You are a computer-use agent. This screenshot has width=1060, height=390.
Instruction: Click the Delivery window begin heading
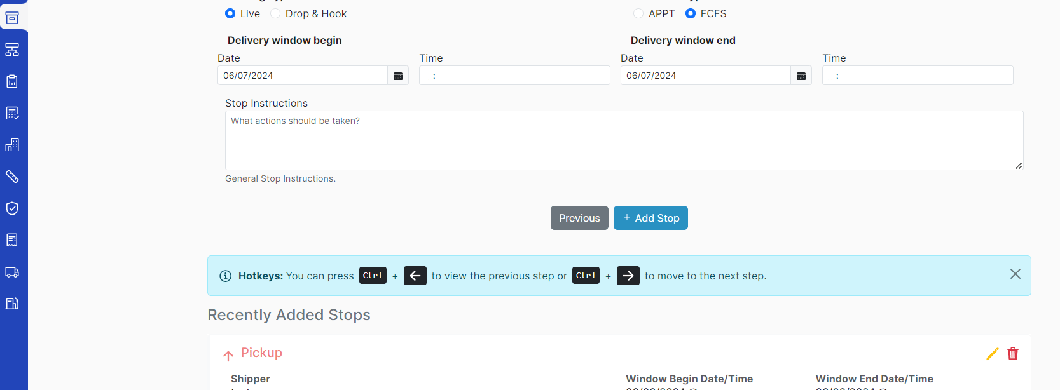[x=285, y=41]
